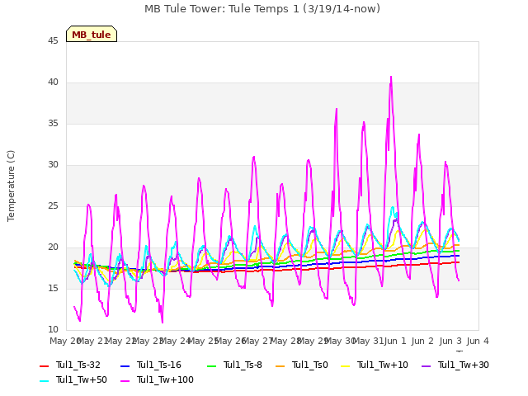The image size is (528, 396).
Task: Click the 40 y-axis tick label
Action: [53, 82]
